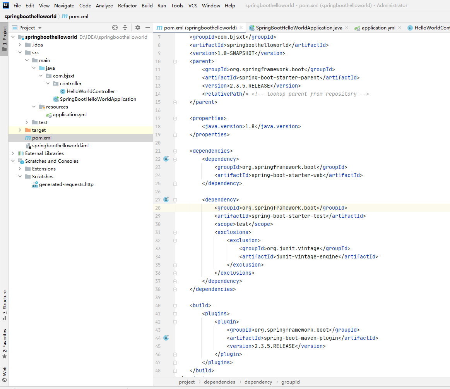Collapse the springboothelloworld root node
The width and height of the screenshot is (450, 389).
coord(13,37)
